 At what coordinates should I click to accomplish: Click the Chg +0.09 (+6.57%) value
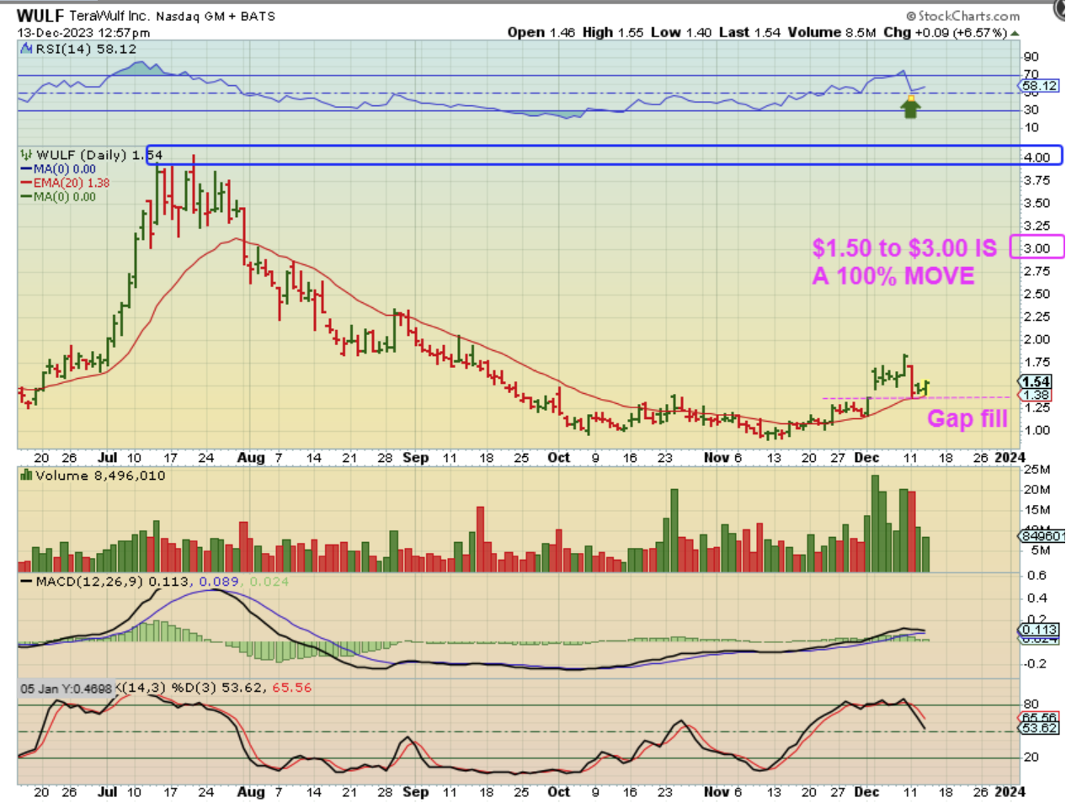pyautogui.click(x=945, y=32)
